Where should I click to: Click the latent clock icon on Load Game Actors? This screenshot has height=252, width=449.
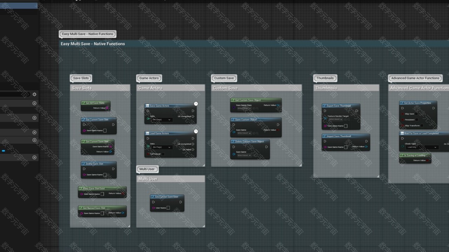pos(196,131)
